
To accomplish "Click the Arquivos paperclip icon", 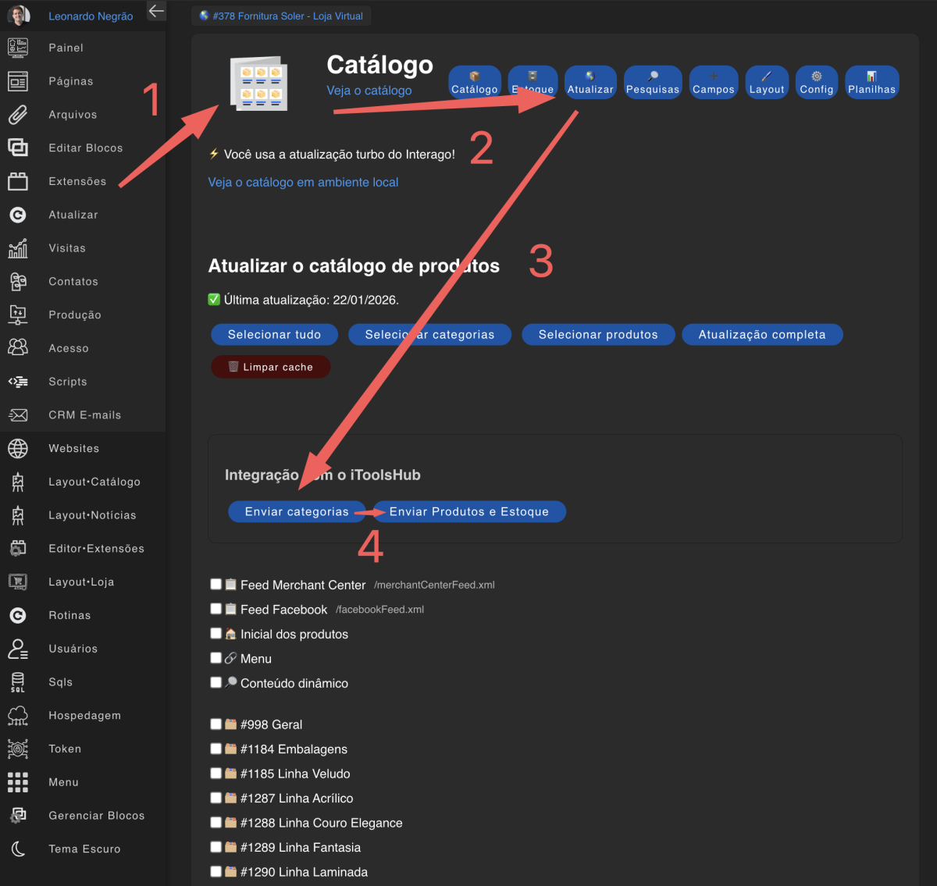I will (18, 115).
